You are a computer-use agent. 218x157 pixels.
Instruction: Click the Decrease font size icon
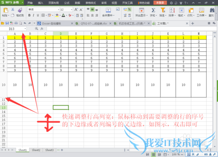81,10
